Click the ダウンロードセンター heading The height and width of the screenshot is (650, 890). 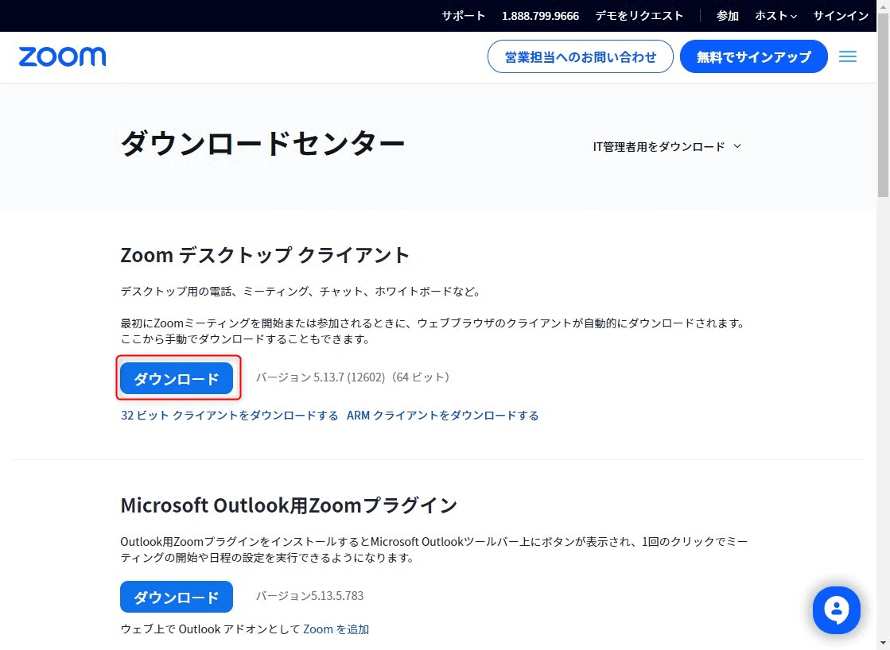click(x=262, y=143)
